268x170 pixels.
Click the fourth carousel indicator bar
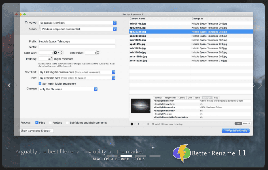click(x=155, y=156)
